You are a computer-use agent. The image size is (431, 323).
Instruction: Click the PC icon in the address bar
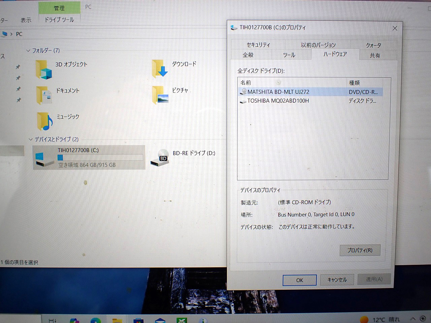click(x=4, y=34)
